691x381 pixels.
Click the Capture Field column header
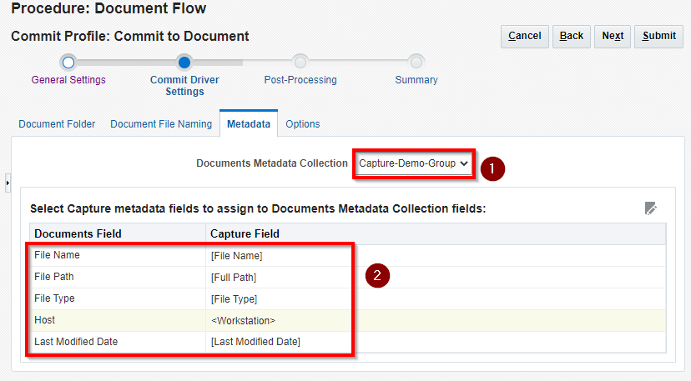245,233
